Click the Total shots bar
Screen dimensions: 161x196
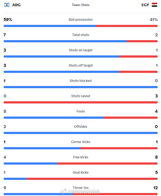[81, 41]
